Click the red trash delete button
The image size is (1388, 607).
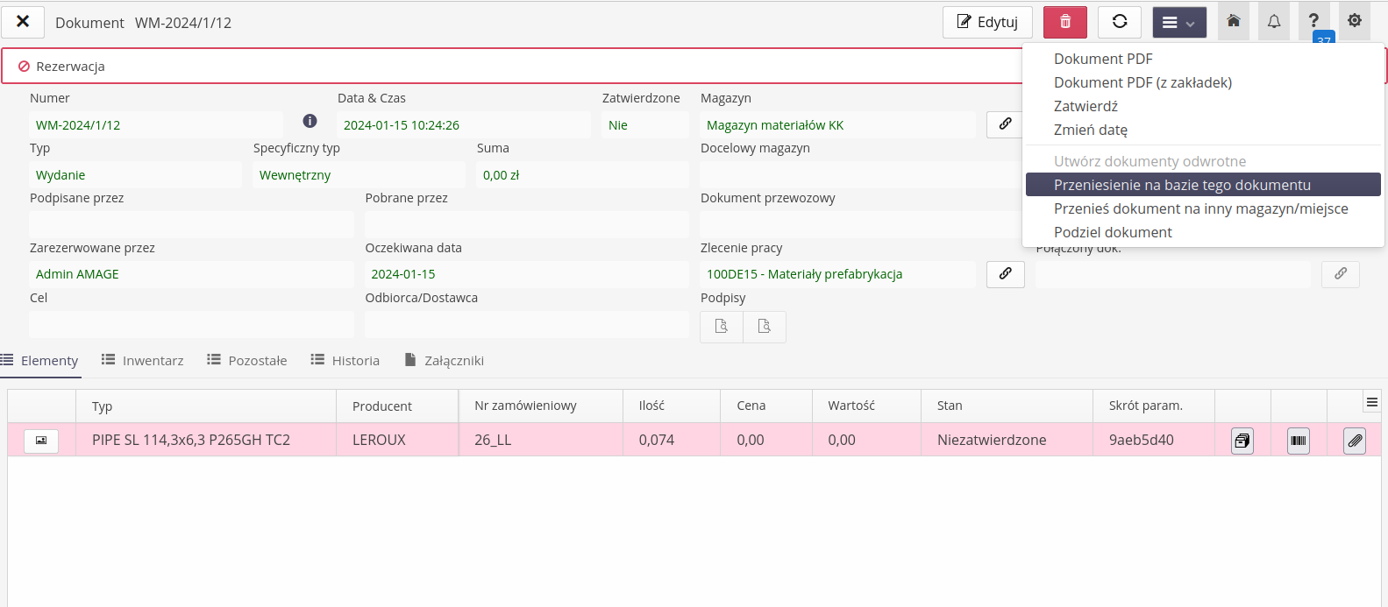click(x=1065, y=22)
